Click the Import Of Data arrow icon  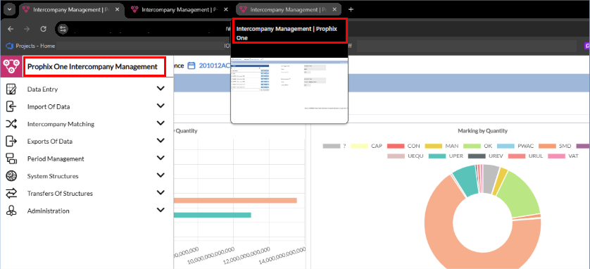[11, 106]
